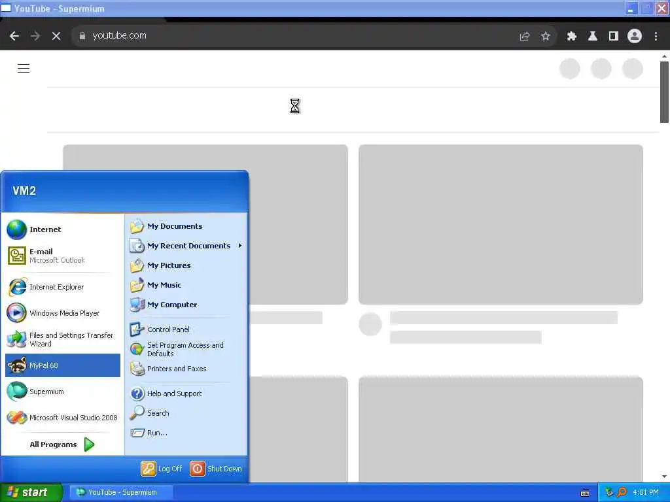Image resolution: width=670 pixels, height=502 pixels.
Task: Launch Internet Explorer from Start menu
Action: (62, 288)
